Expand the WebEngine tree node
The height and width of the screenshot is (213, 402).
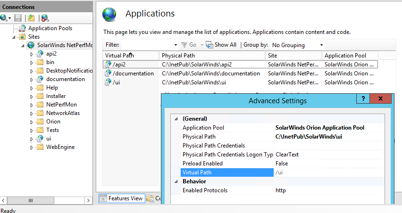[x=32, y=147]
